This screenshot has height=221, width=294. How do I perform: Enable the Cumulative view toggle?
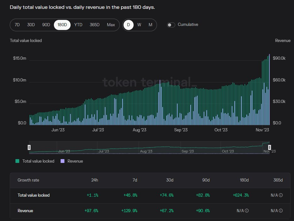tap(171, 24)
